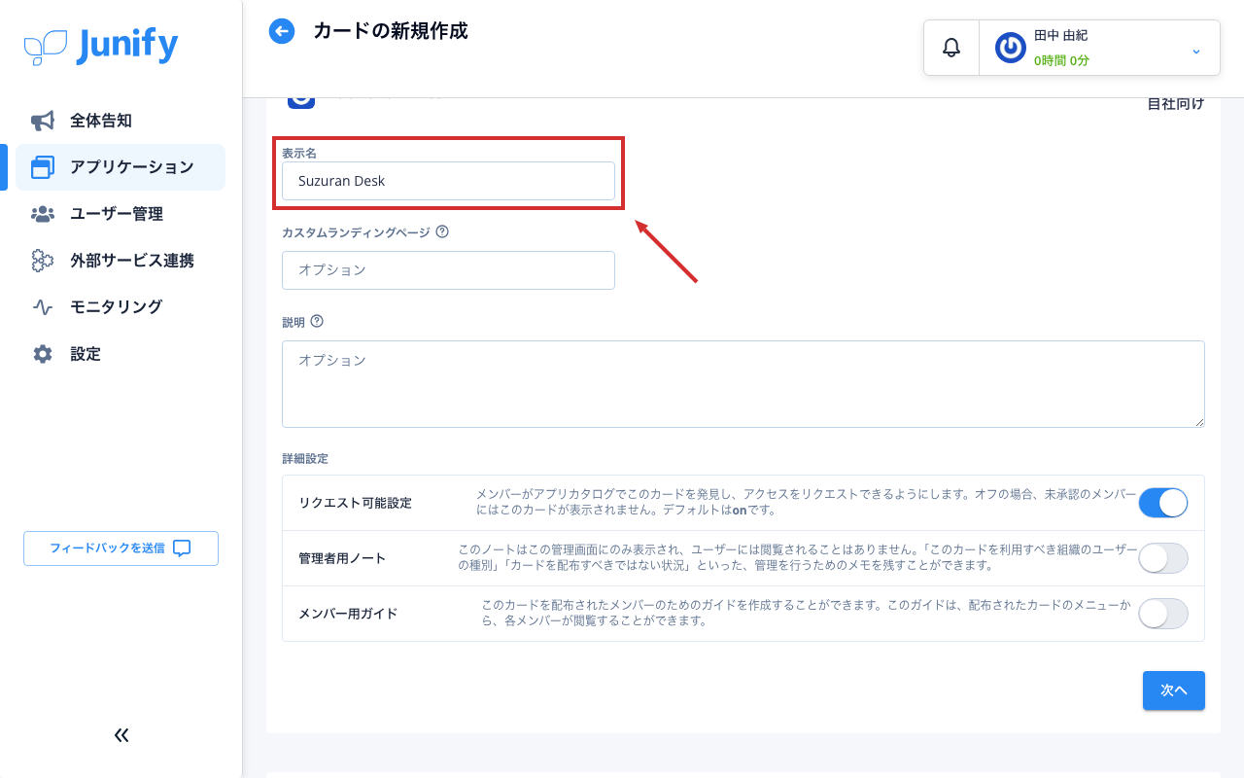
Task: Open the モニタリング page
Action: point(121,307)
